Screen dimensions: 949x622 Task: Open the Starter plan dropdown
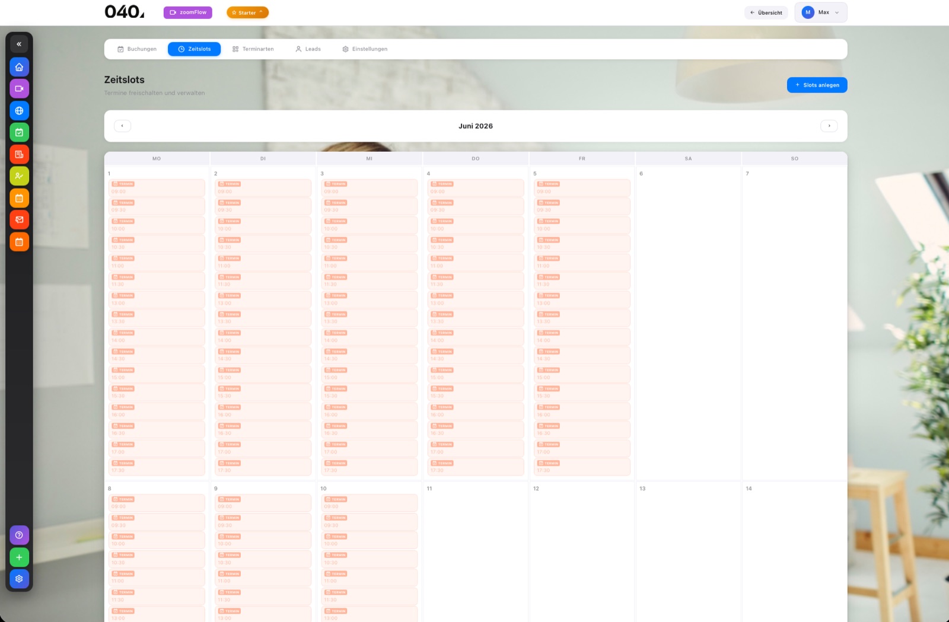click(247, 12)
